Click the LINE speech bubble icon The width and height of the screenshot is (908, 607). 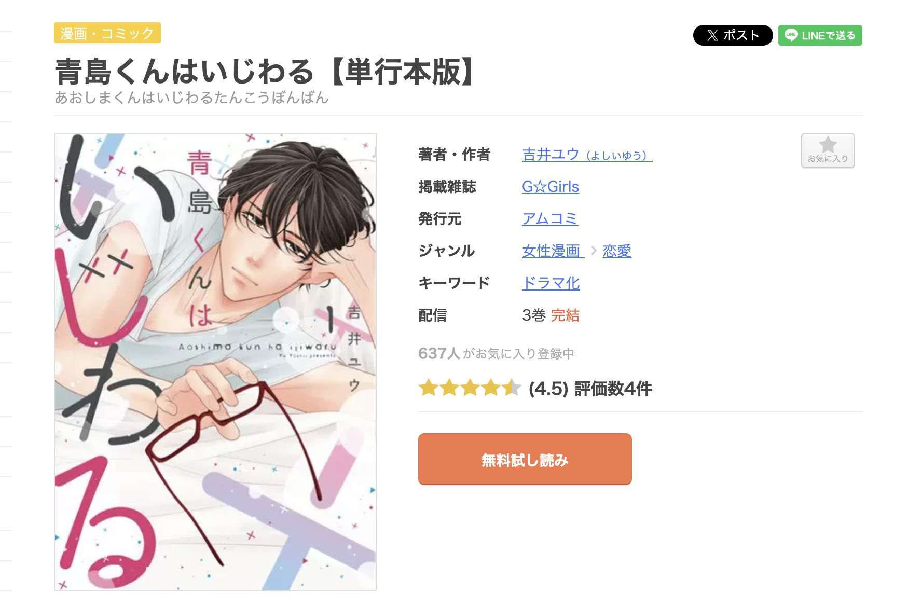(791, 35)
